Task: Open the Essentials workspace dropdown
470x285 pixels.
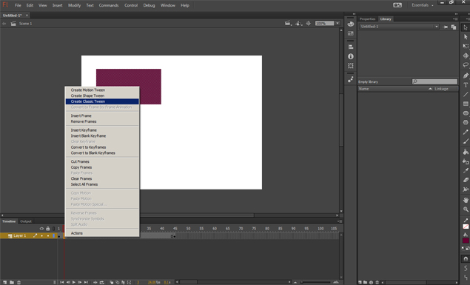Action: (x=423, y=5)
